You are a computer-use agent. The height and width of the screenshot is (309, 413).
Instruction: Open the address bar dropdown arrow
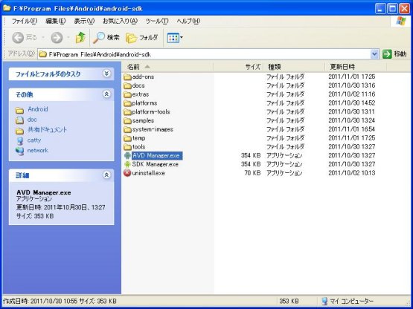374,54
